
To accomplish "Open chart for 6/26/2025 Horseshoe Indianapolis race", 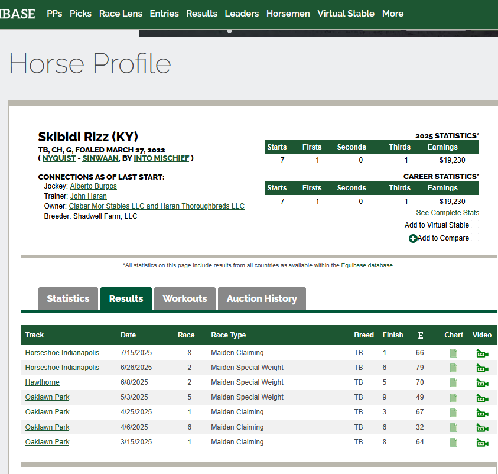I will click(x=454, y=368).
